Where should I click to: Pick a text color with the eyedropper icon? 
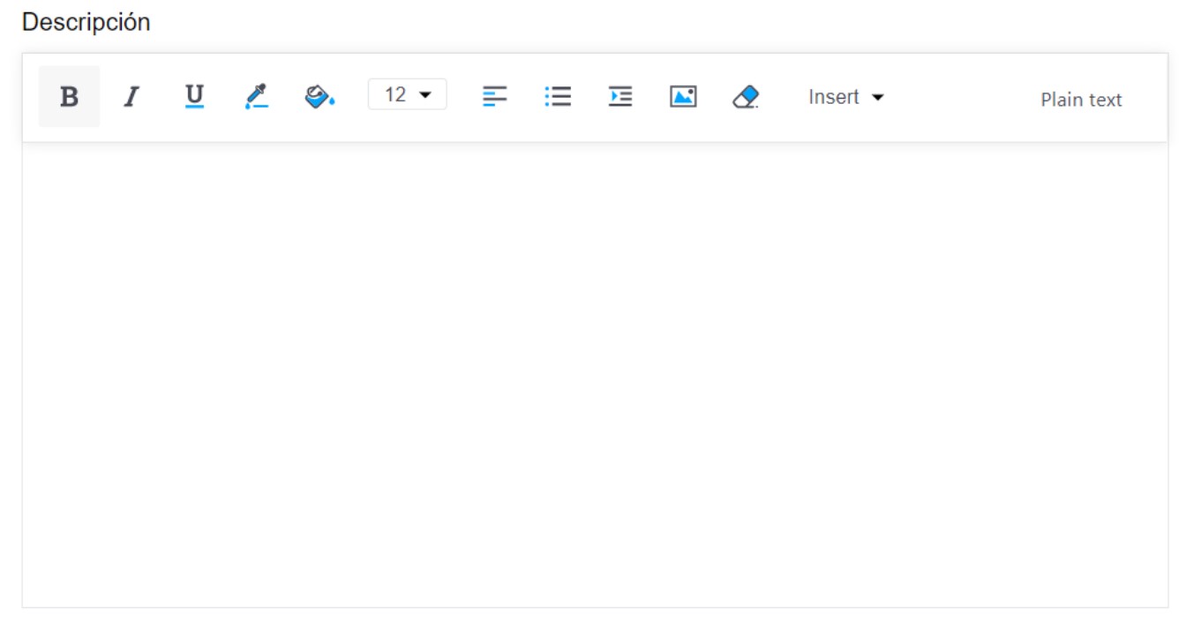[257, 96]
